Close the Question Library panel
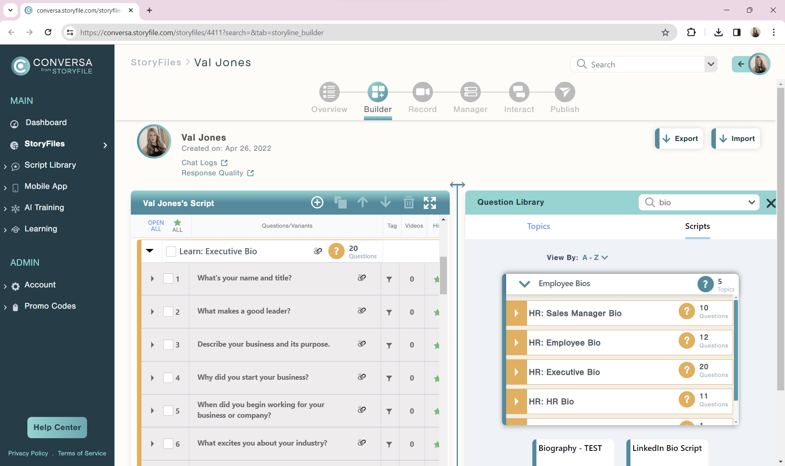 (771, 203)
